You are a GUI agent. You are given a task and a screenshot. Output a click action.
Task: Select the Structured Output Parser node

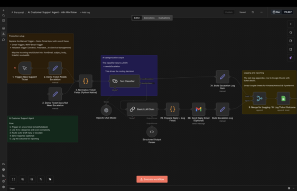point(152,132)
